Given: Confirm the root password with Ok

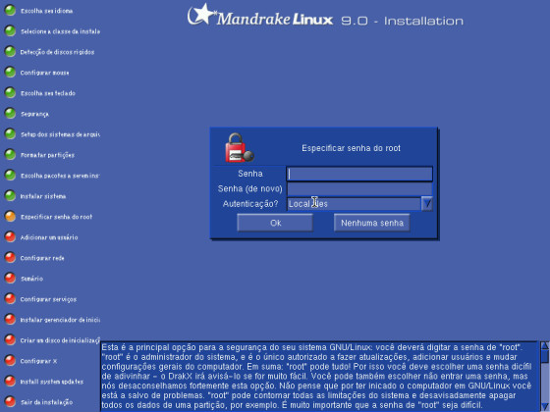Looking at the screenshot, I should pyautogui.click(x=275, y=223).
